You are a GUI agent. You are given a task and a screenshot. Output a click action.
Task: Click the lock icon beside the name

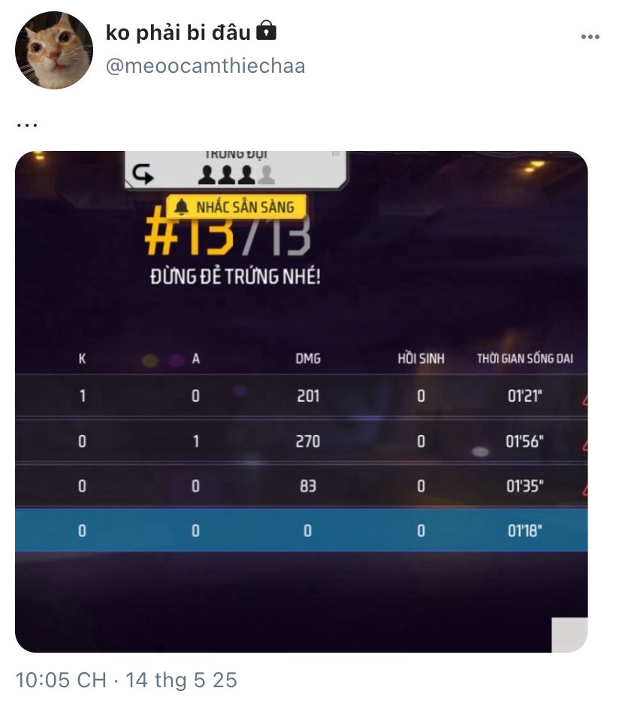[x=266, y=31]
